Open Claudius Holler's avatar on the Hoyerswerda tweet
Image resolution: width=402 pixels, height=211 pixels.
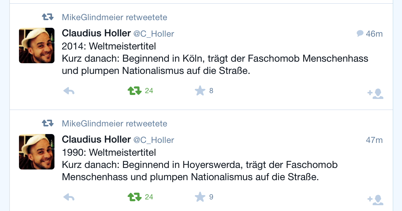[37, 152]
